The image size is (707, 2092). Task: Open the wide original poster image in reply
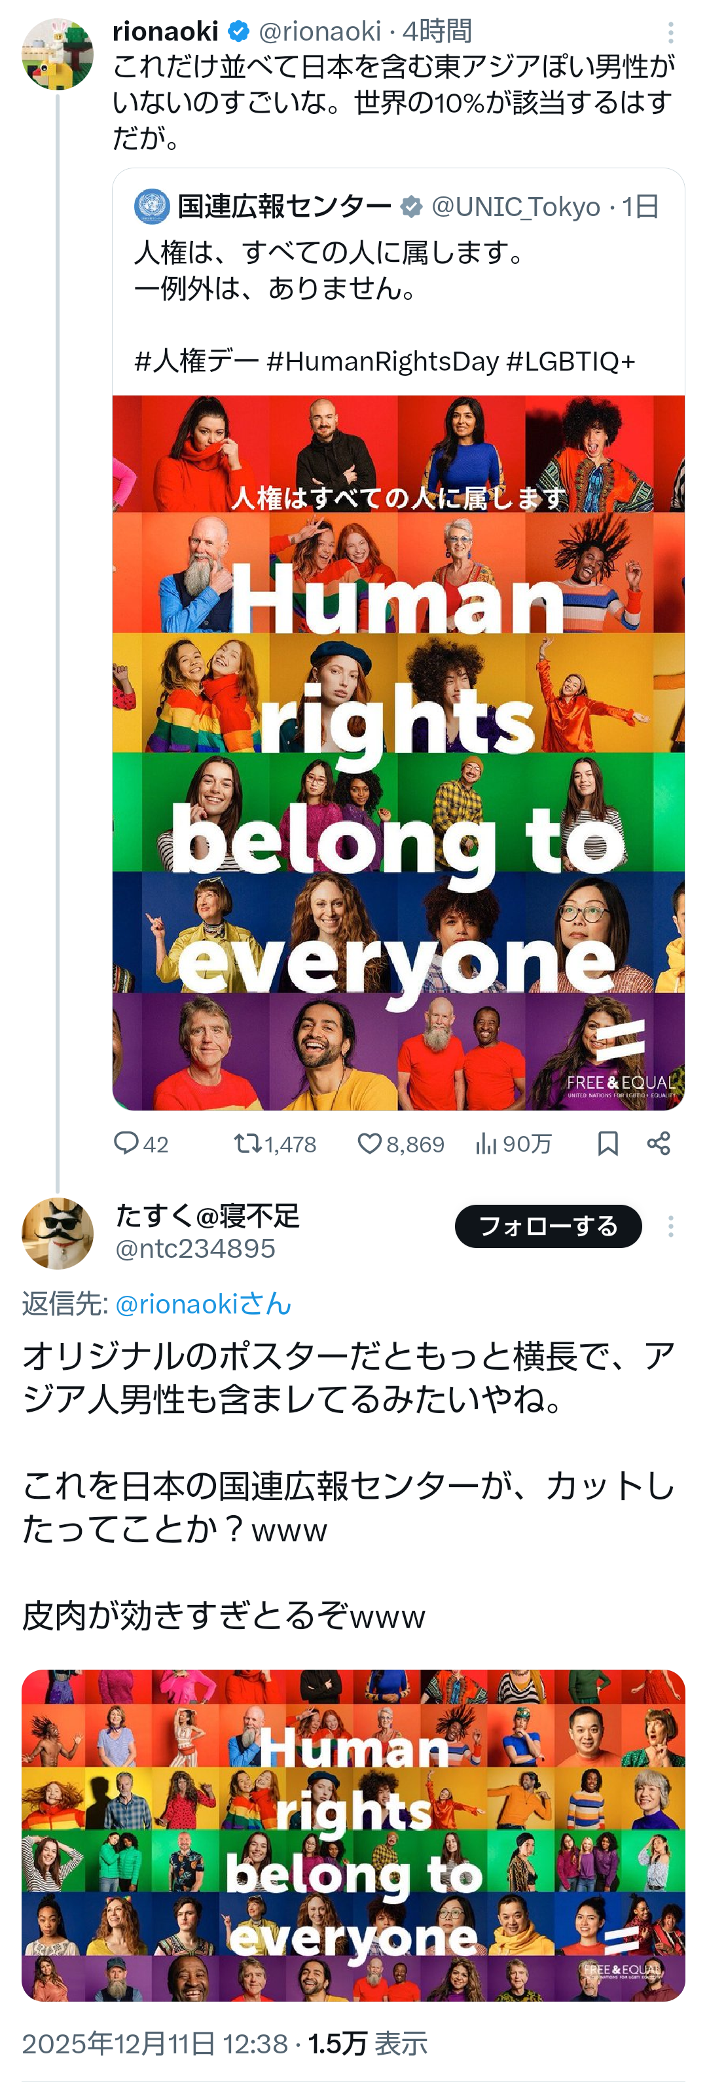point(353,1835)
